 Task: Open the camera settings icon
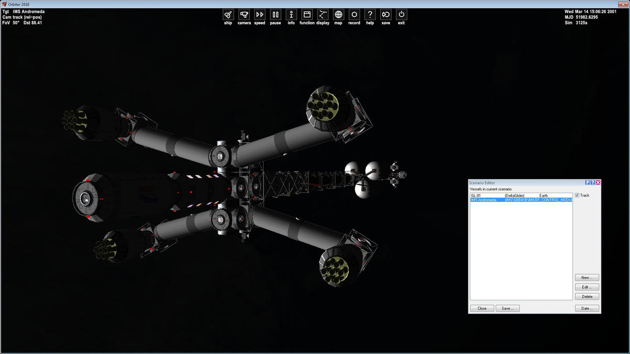pos(244,15)
